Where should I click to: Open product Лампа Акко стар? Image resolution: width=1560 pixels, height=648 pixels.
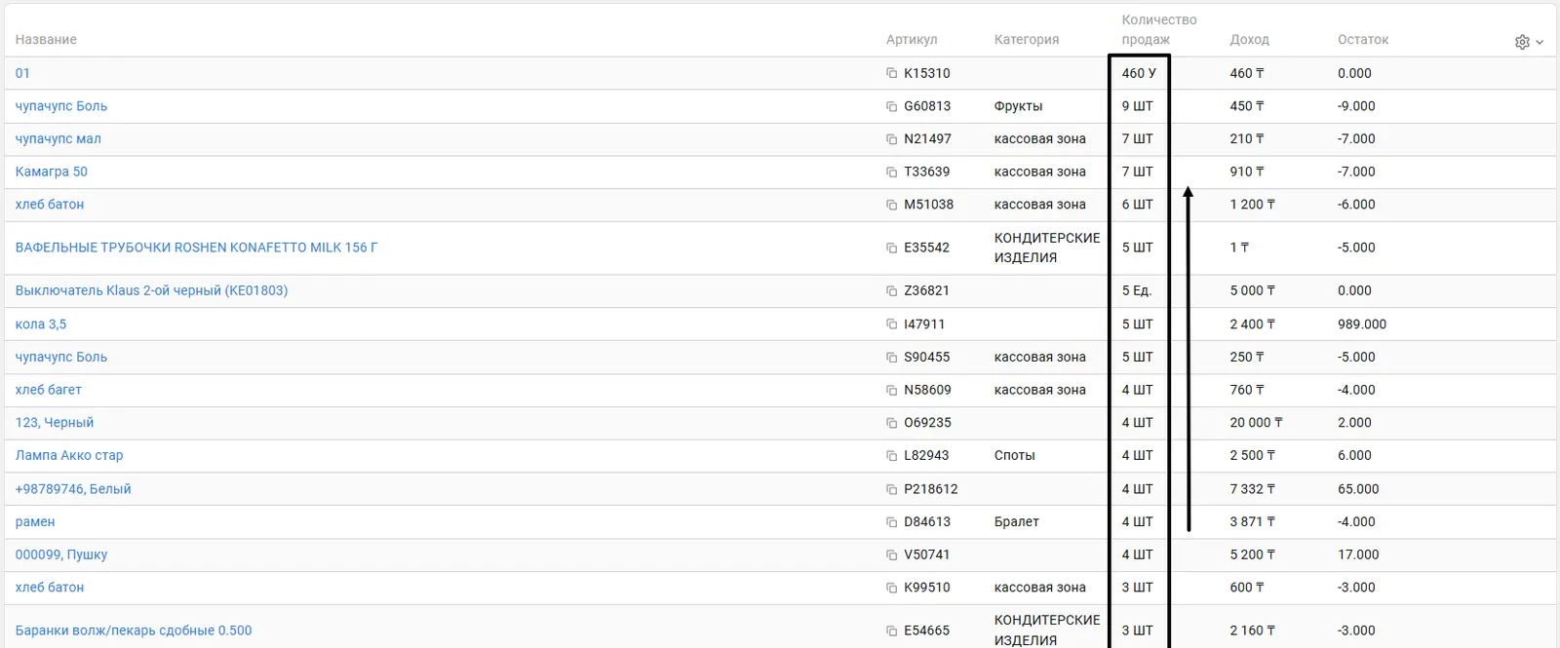(69, 455)
